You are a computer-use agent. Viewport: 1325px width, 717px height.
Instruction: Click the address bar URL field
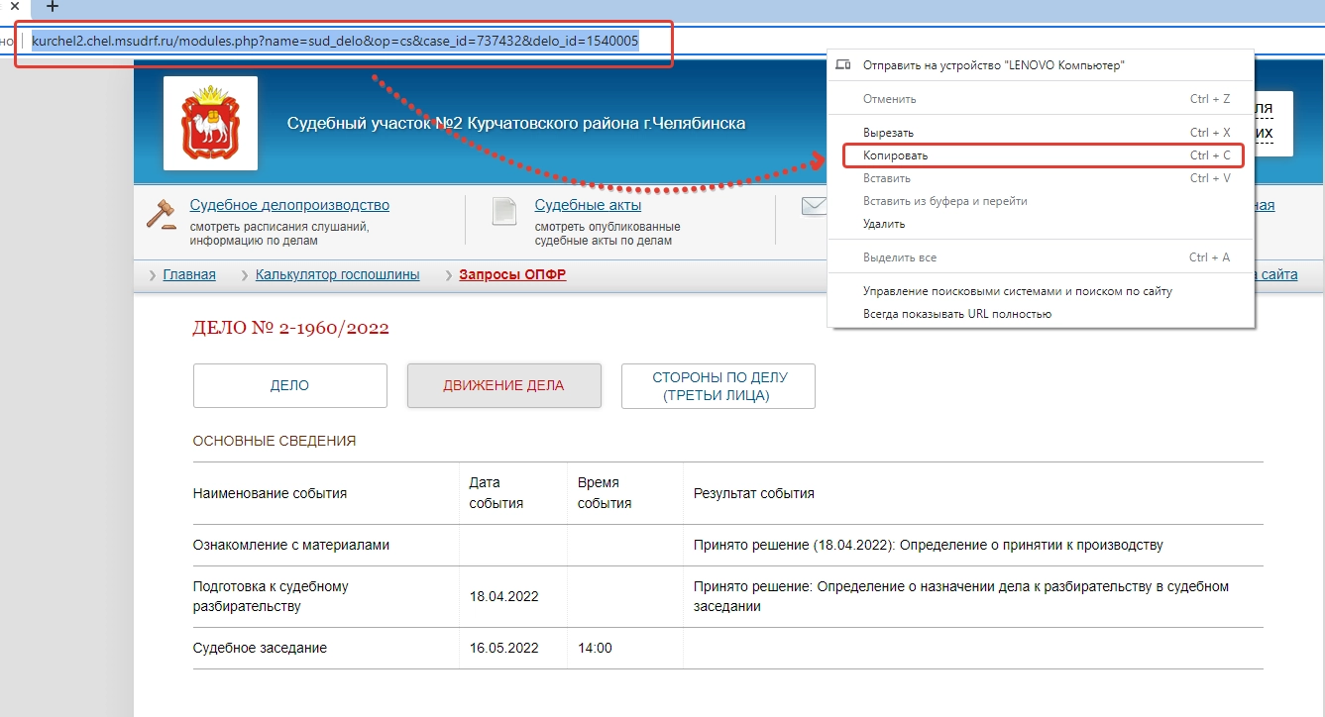tap(335, 41)
